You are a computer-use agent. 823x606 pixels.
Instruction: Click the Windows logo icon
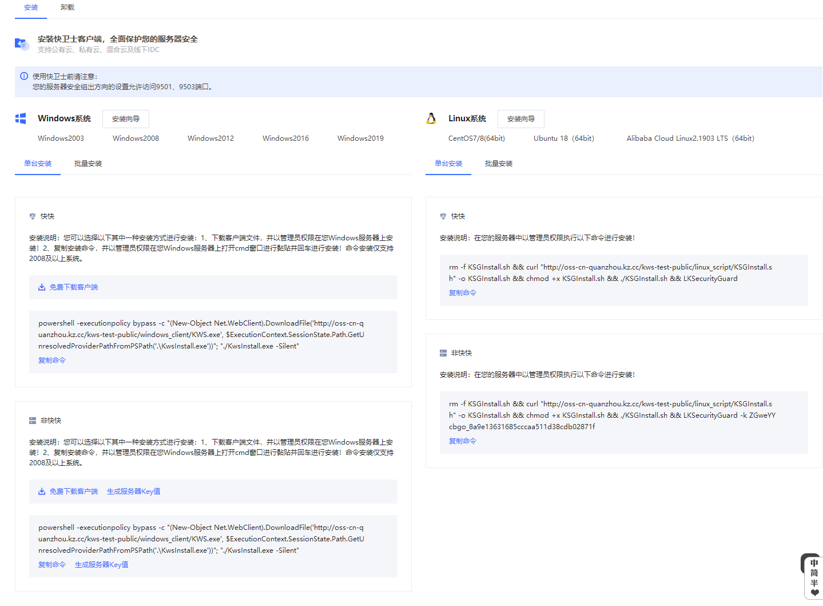(x=21, y=118)
